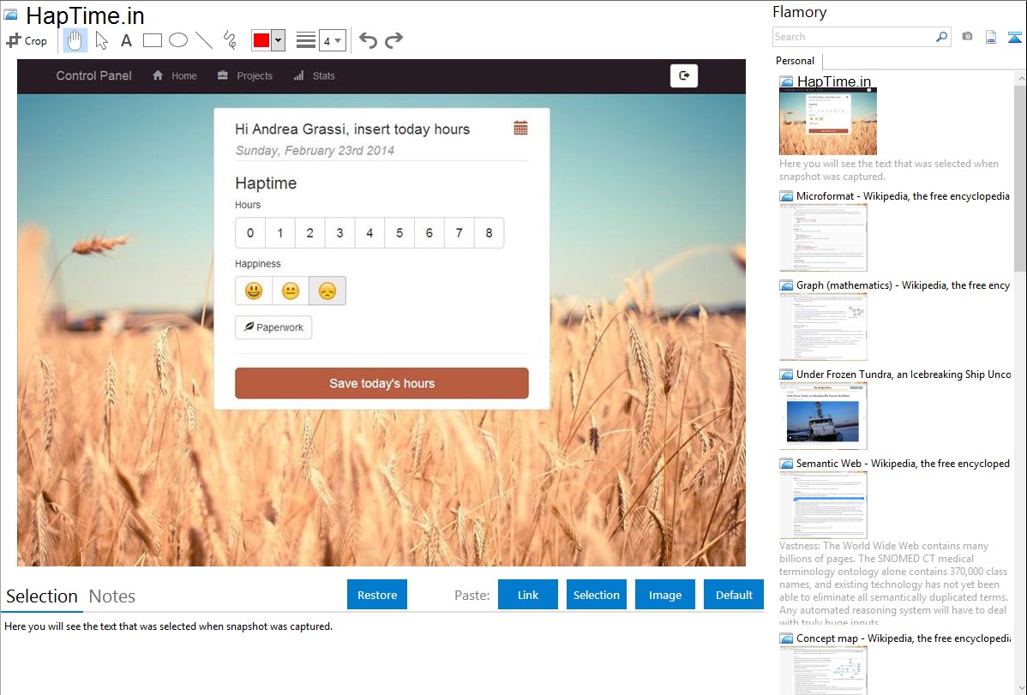Open Home in the Control Panel navbar
This screenshot has width=1027, height=695.
point(175,76)
